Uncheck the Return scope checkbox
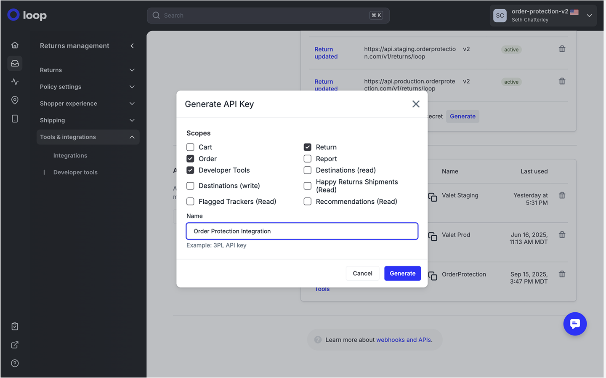Screen dimensions: 606x378 308,147
